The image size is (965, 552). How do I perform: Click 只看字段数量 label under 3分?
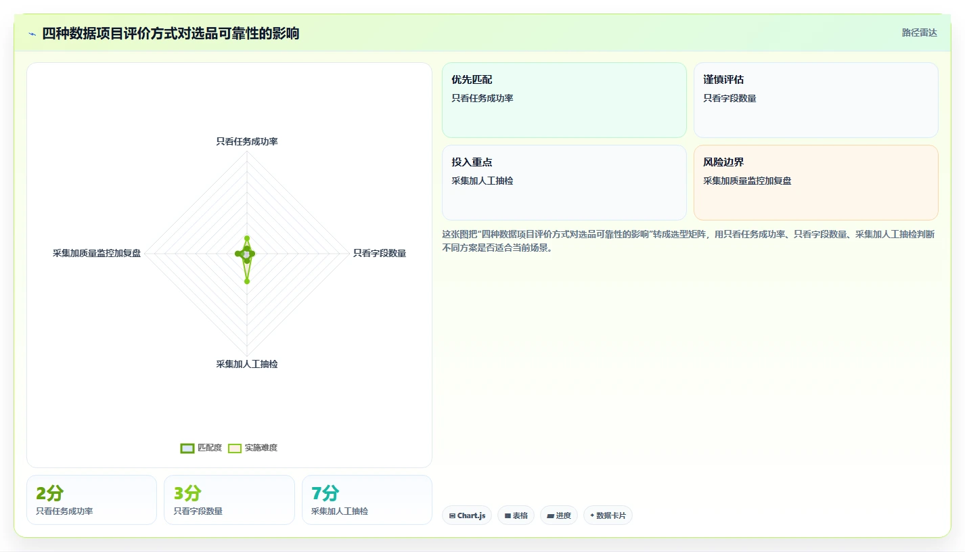[198, 511]
